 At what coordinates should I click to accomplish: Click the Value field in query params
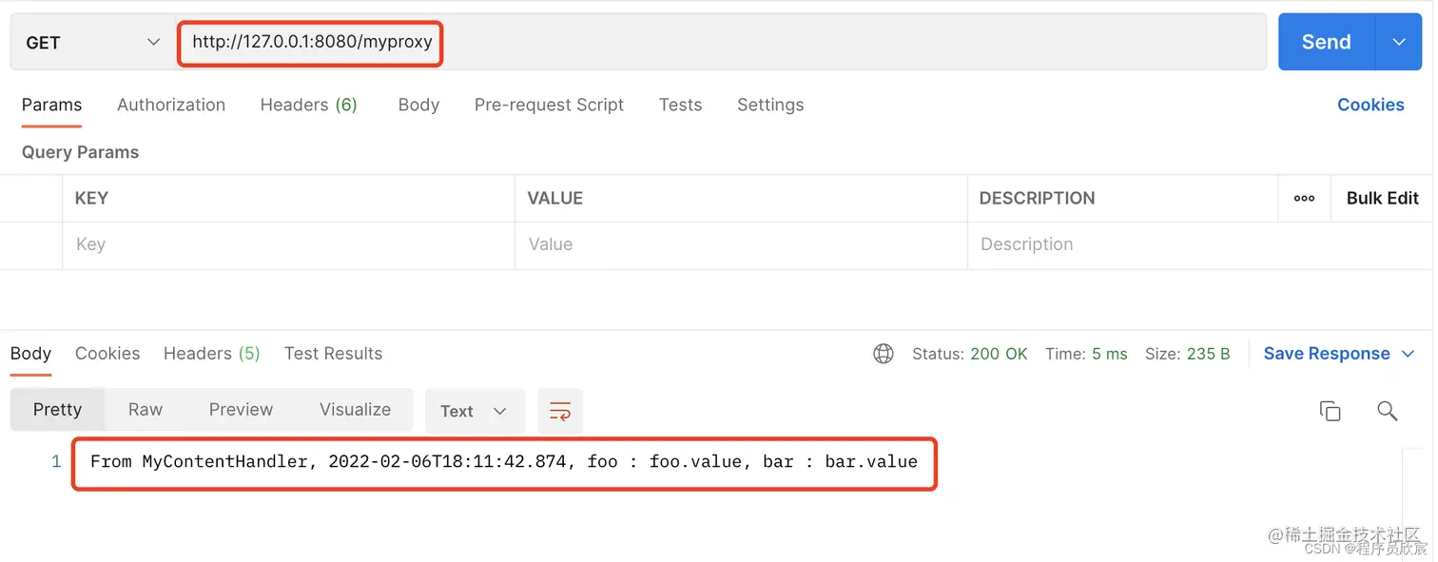pos(741,244)
